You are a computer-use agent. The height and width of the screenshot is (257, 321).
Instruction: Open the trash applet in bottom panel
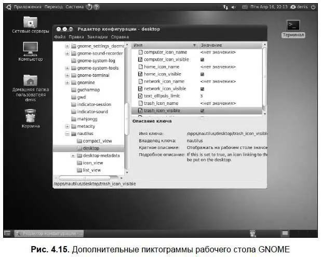tap(253, 233)
